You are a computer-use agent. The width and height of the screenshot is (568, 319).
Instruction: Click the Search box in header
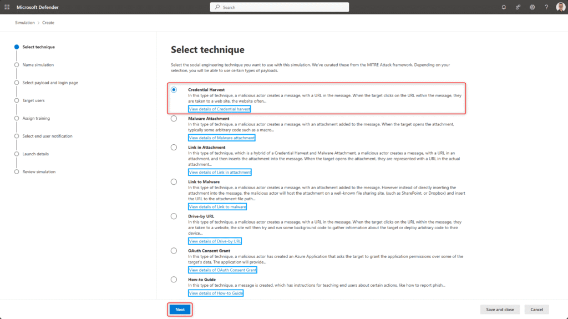[x=280, y=7]
